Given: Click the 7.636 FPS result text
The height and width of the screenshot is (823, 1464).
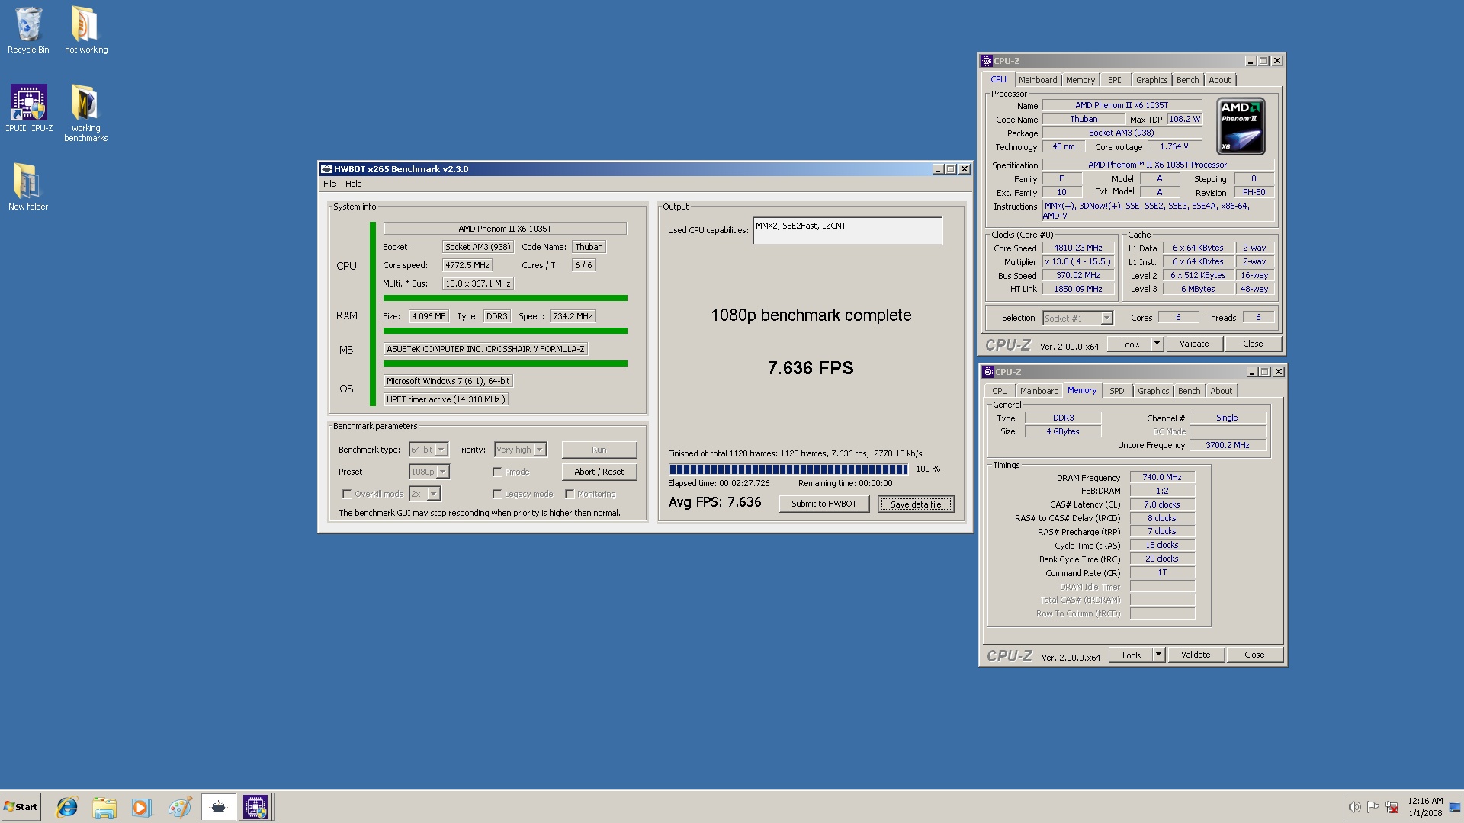Looking at the screenshot, I should (x=811, y=368).
